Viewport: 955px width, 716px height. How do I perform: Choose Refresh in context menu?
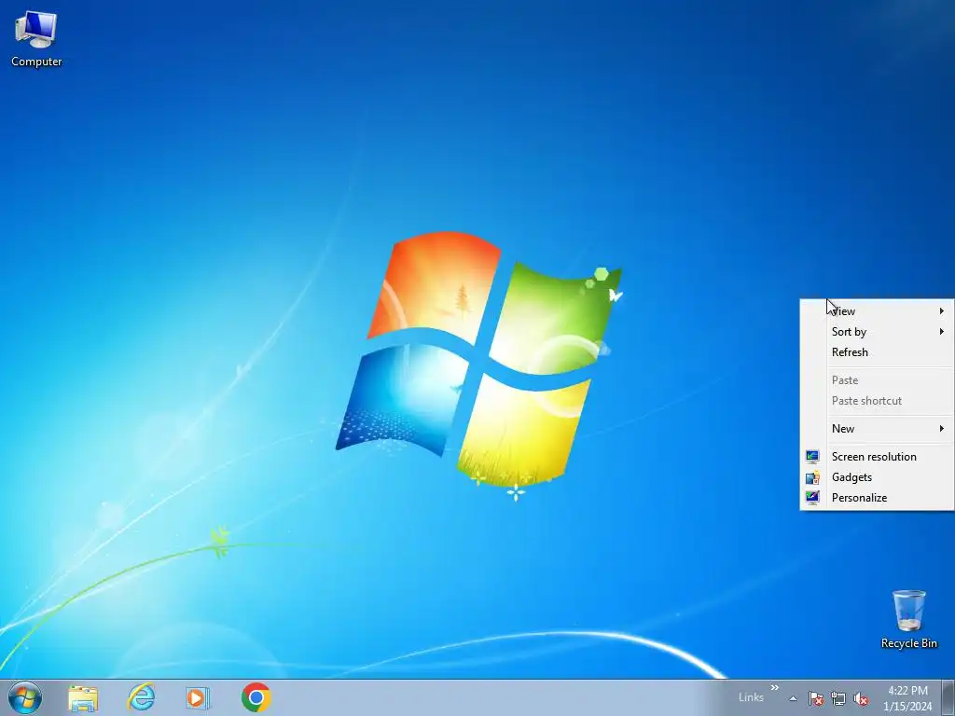(877, 352)
